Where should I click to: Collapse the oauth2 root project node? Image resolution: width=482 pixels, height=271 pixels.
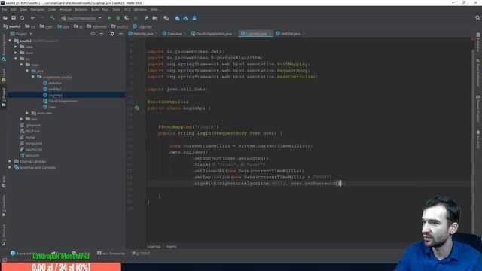[x=10, y=41]
